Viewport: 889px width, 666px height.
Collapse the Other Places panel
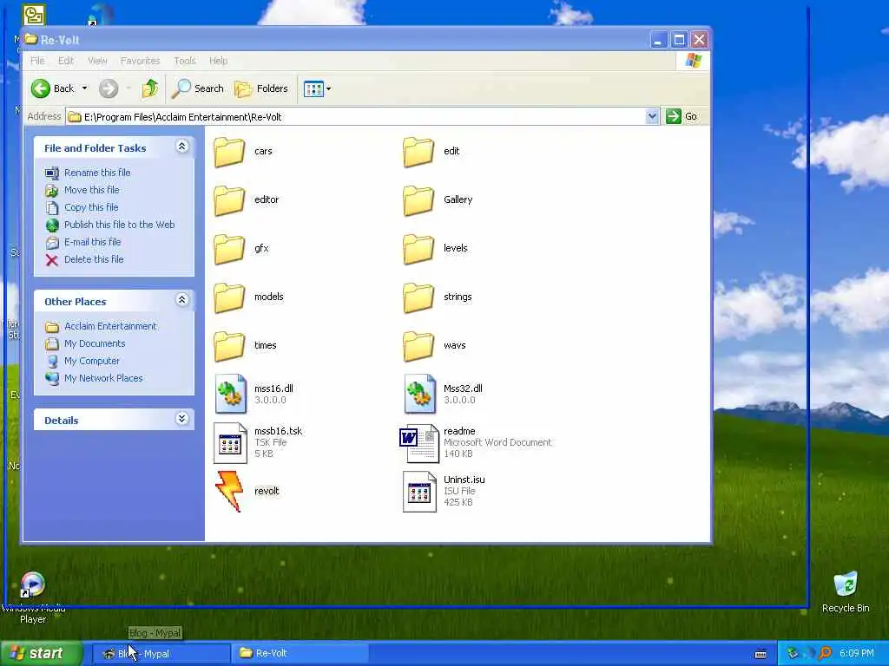182,300
